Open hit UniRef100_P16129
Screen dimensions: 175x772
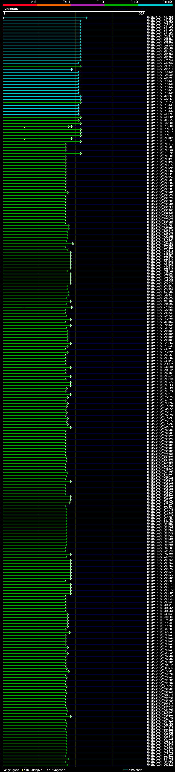(160, 90)
